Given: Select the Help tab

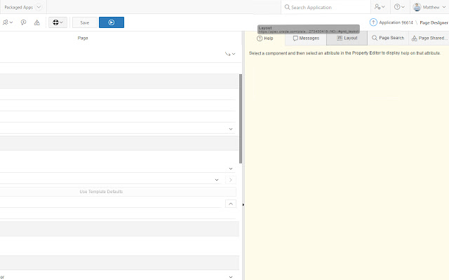Looking at the screenshot, I should pyautogui.click(x=264, y=38).
